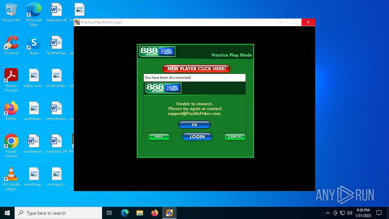The width and height of the screenshot is (389, 219).
Task: Open Task View on the taskbar
Action: tap(109, 213)
